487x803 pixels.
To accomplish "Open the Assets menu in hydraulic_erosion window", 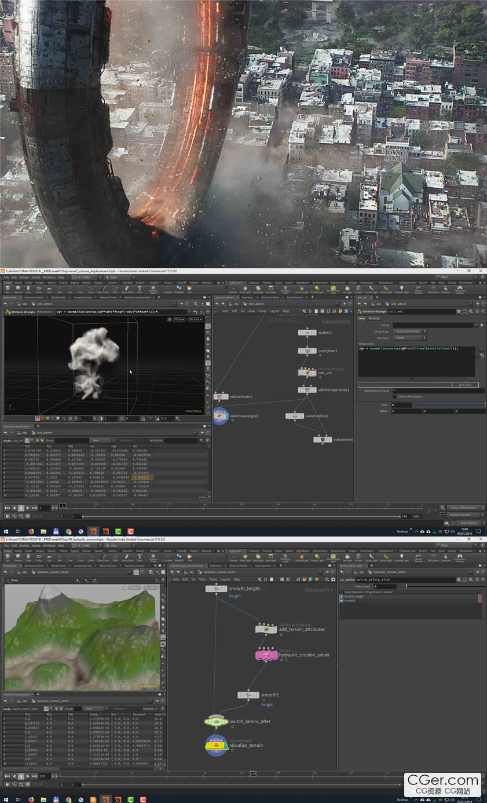I will (x=36, y=545).
